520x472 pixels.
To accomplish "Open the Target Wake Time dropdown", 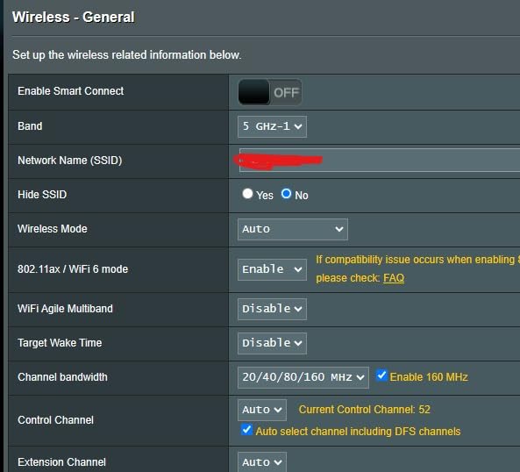I will (x=272, y=343).
